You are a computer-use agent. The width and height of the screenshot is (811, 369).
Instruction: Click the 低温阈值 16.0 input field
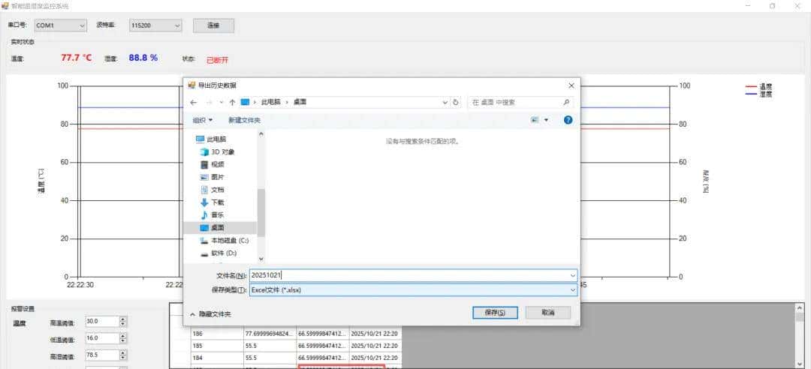click(x=102, y=338)
